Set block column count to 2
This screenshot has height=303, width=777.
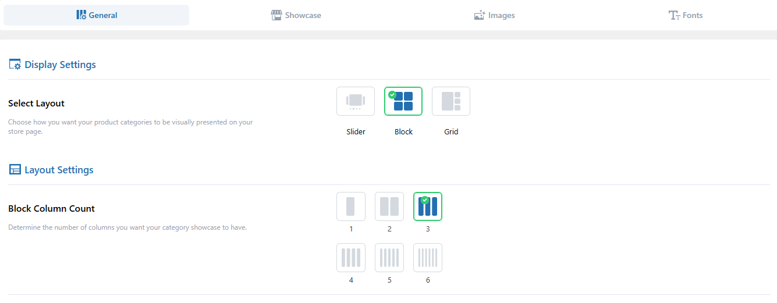coord(389,206)
